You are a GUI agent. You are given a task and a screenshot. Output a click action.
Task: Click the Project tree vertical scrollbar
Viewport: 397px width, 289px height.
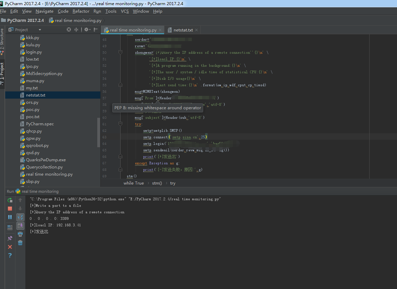[x=99, y=133]
